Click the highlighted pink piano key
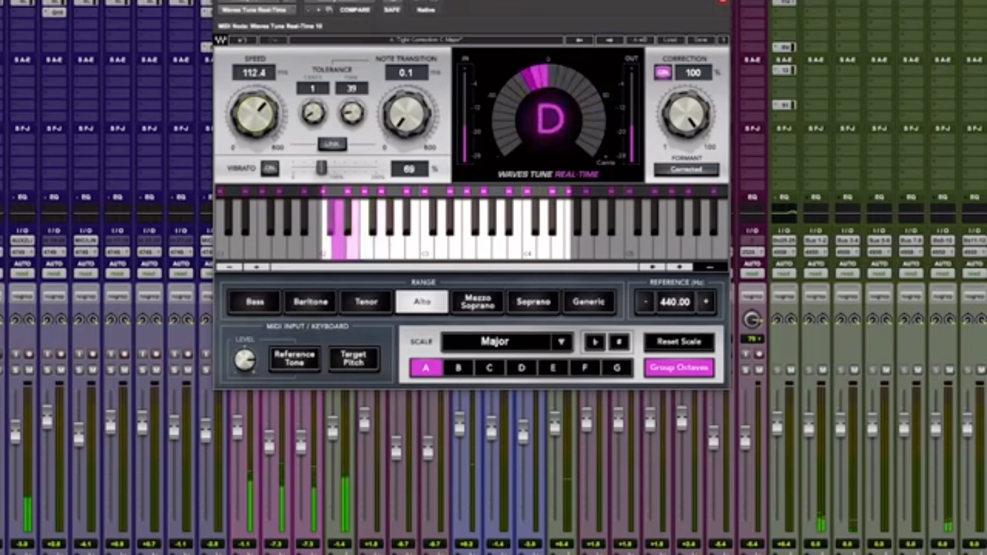987x555 pixels. [x=339, y=236]
